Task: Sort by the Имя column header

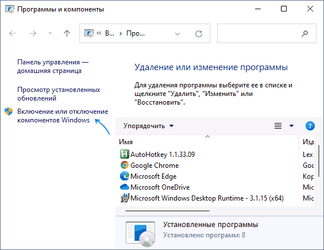Action: (126, 142)
